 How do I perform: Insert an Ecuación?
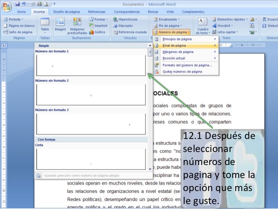270,19
